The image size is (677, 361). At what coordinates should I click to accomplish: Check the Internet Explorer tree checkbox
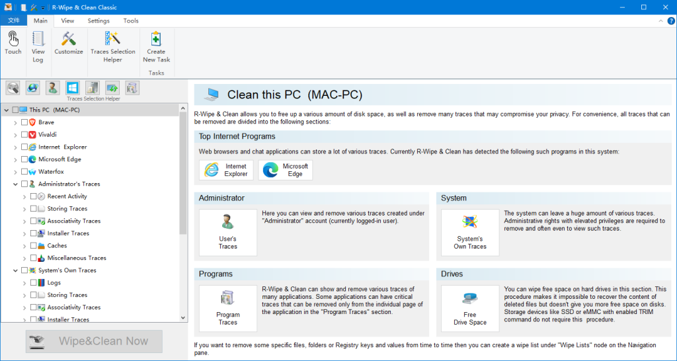click(24, 147)
